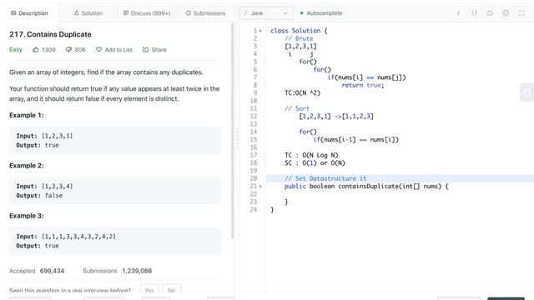
Task: Collapse code fold arrow at line 1
Action: pyautogui.click(x=260, y=31)
